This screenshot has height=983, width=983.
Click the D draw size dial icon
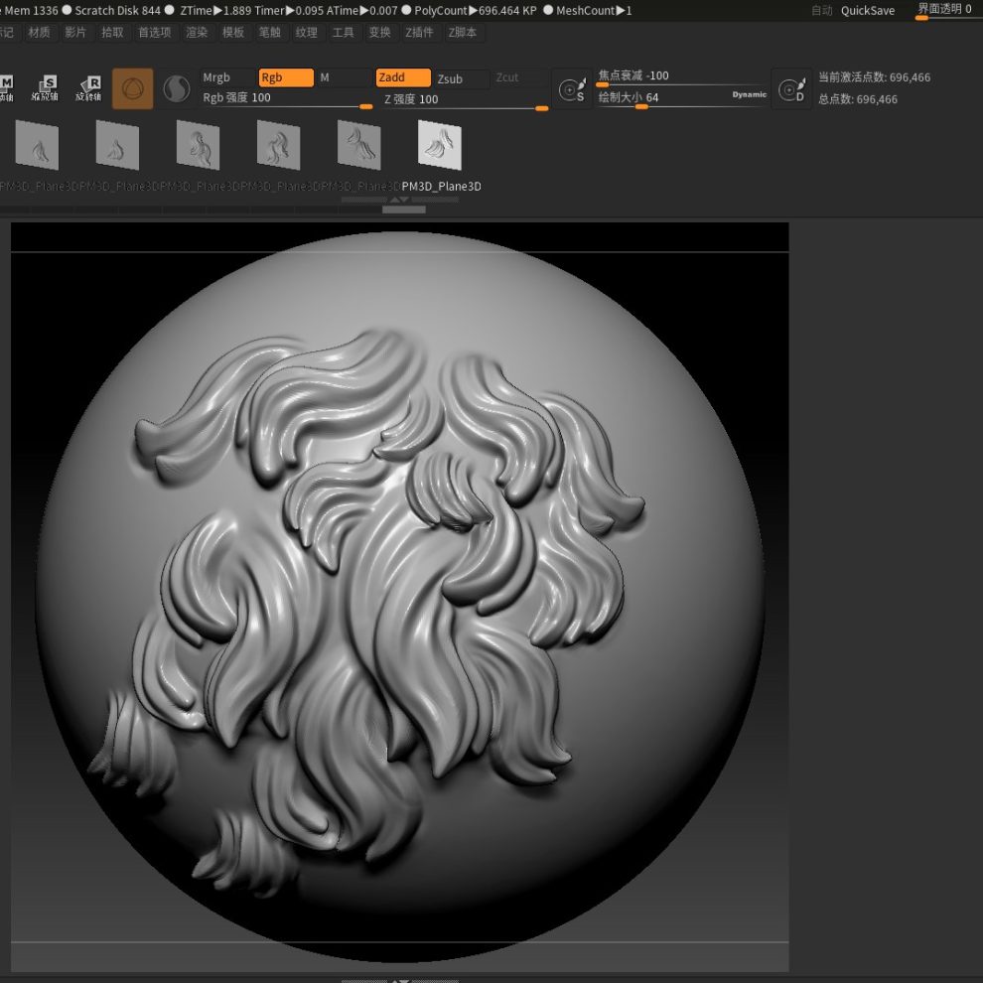(x=791, y=89)
